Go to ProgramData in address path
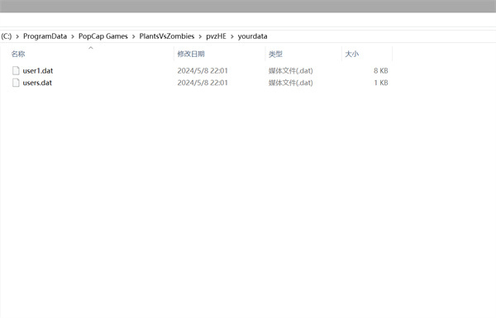Image resolution: width=496 pixels, height=318 pixels. 45,36
